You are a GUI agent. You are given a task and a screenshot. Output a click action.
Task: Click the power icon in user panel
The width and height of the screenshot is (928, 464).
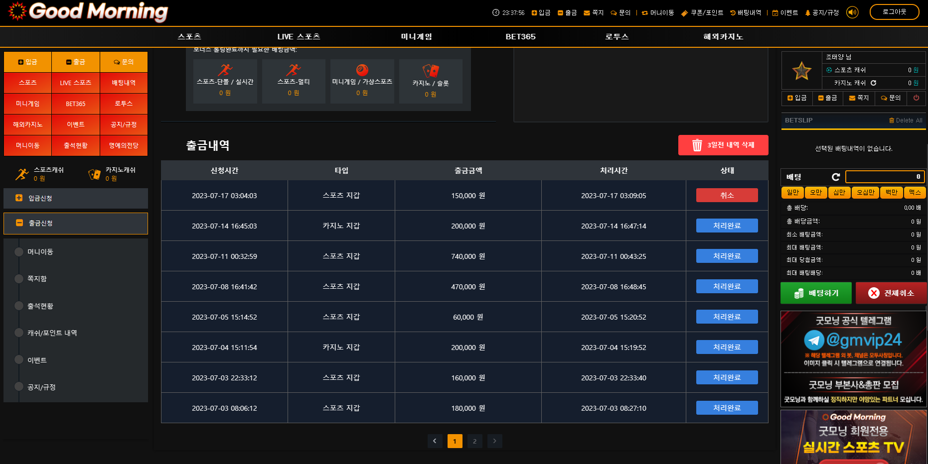coord(916,98)
